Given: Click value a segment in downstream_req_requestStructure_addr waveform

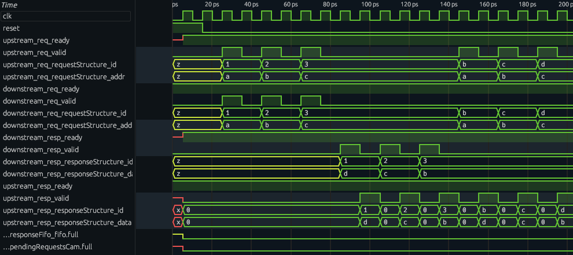Looking at the screenshot, I should [241, 125].
